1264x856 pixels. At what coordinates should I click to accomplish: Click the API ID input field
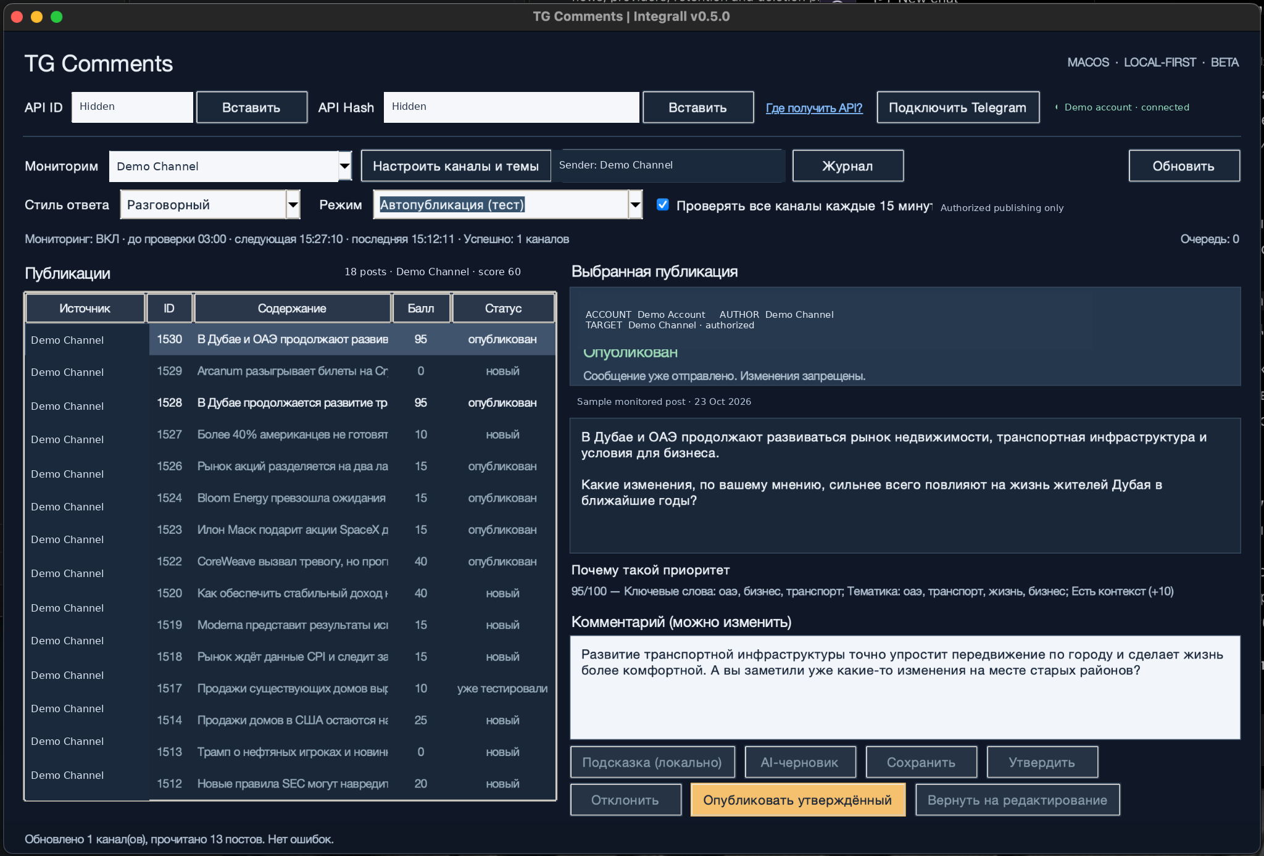[x=132, y=107]
